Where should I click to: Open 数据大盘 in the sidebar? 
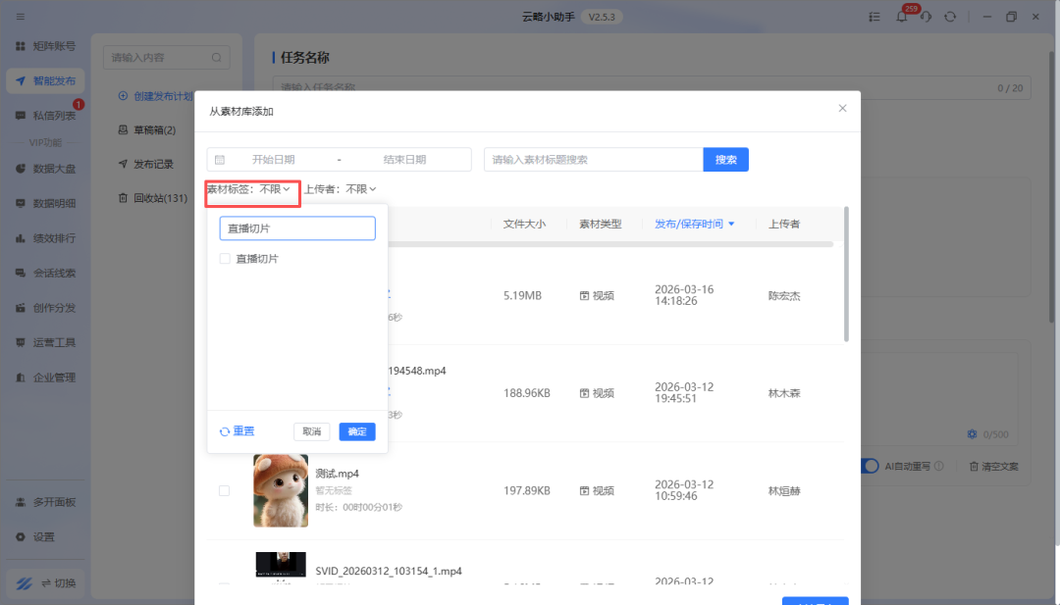[54, 169]
